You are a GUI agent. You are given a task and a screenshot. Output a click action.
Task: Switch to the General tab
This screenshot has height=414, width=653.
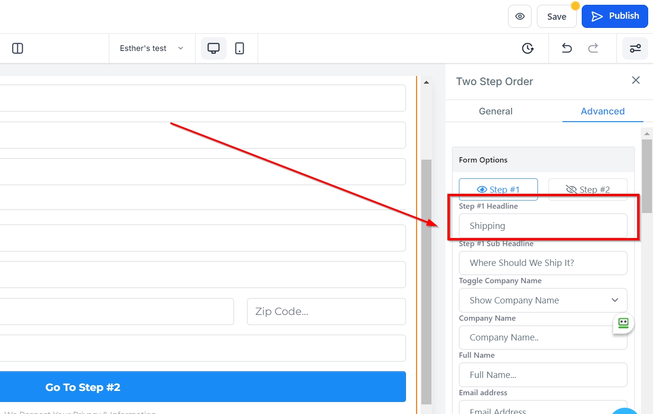(496, 111)
